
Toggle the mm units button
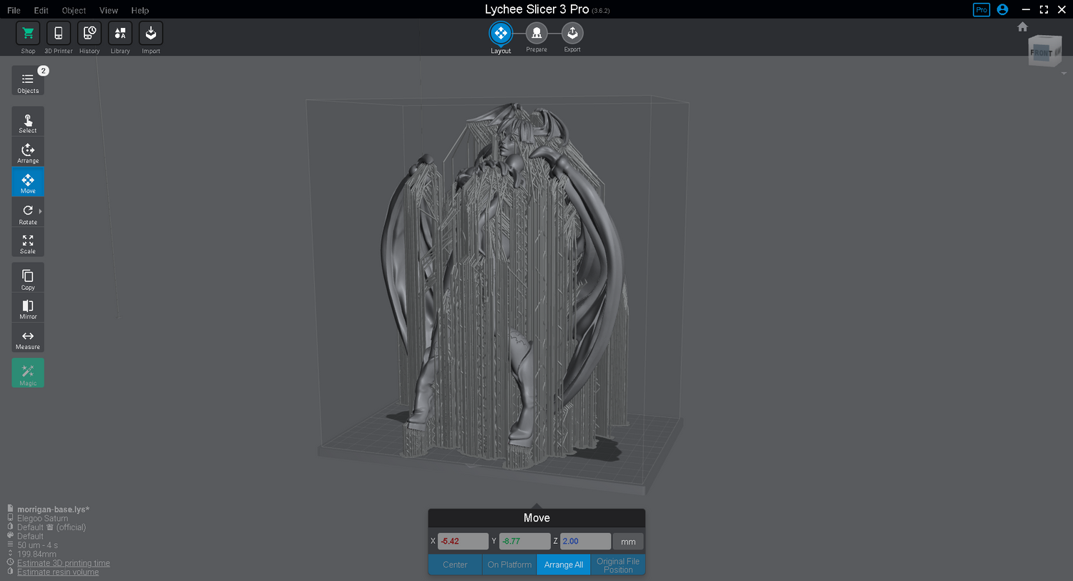click(628, 541)
